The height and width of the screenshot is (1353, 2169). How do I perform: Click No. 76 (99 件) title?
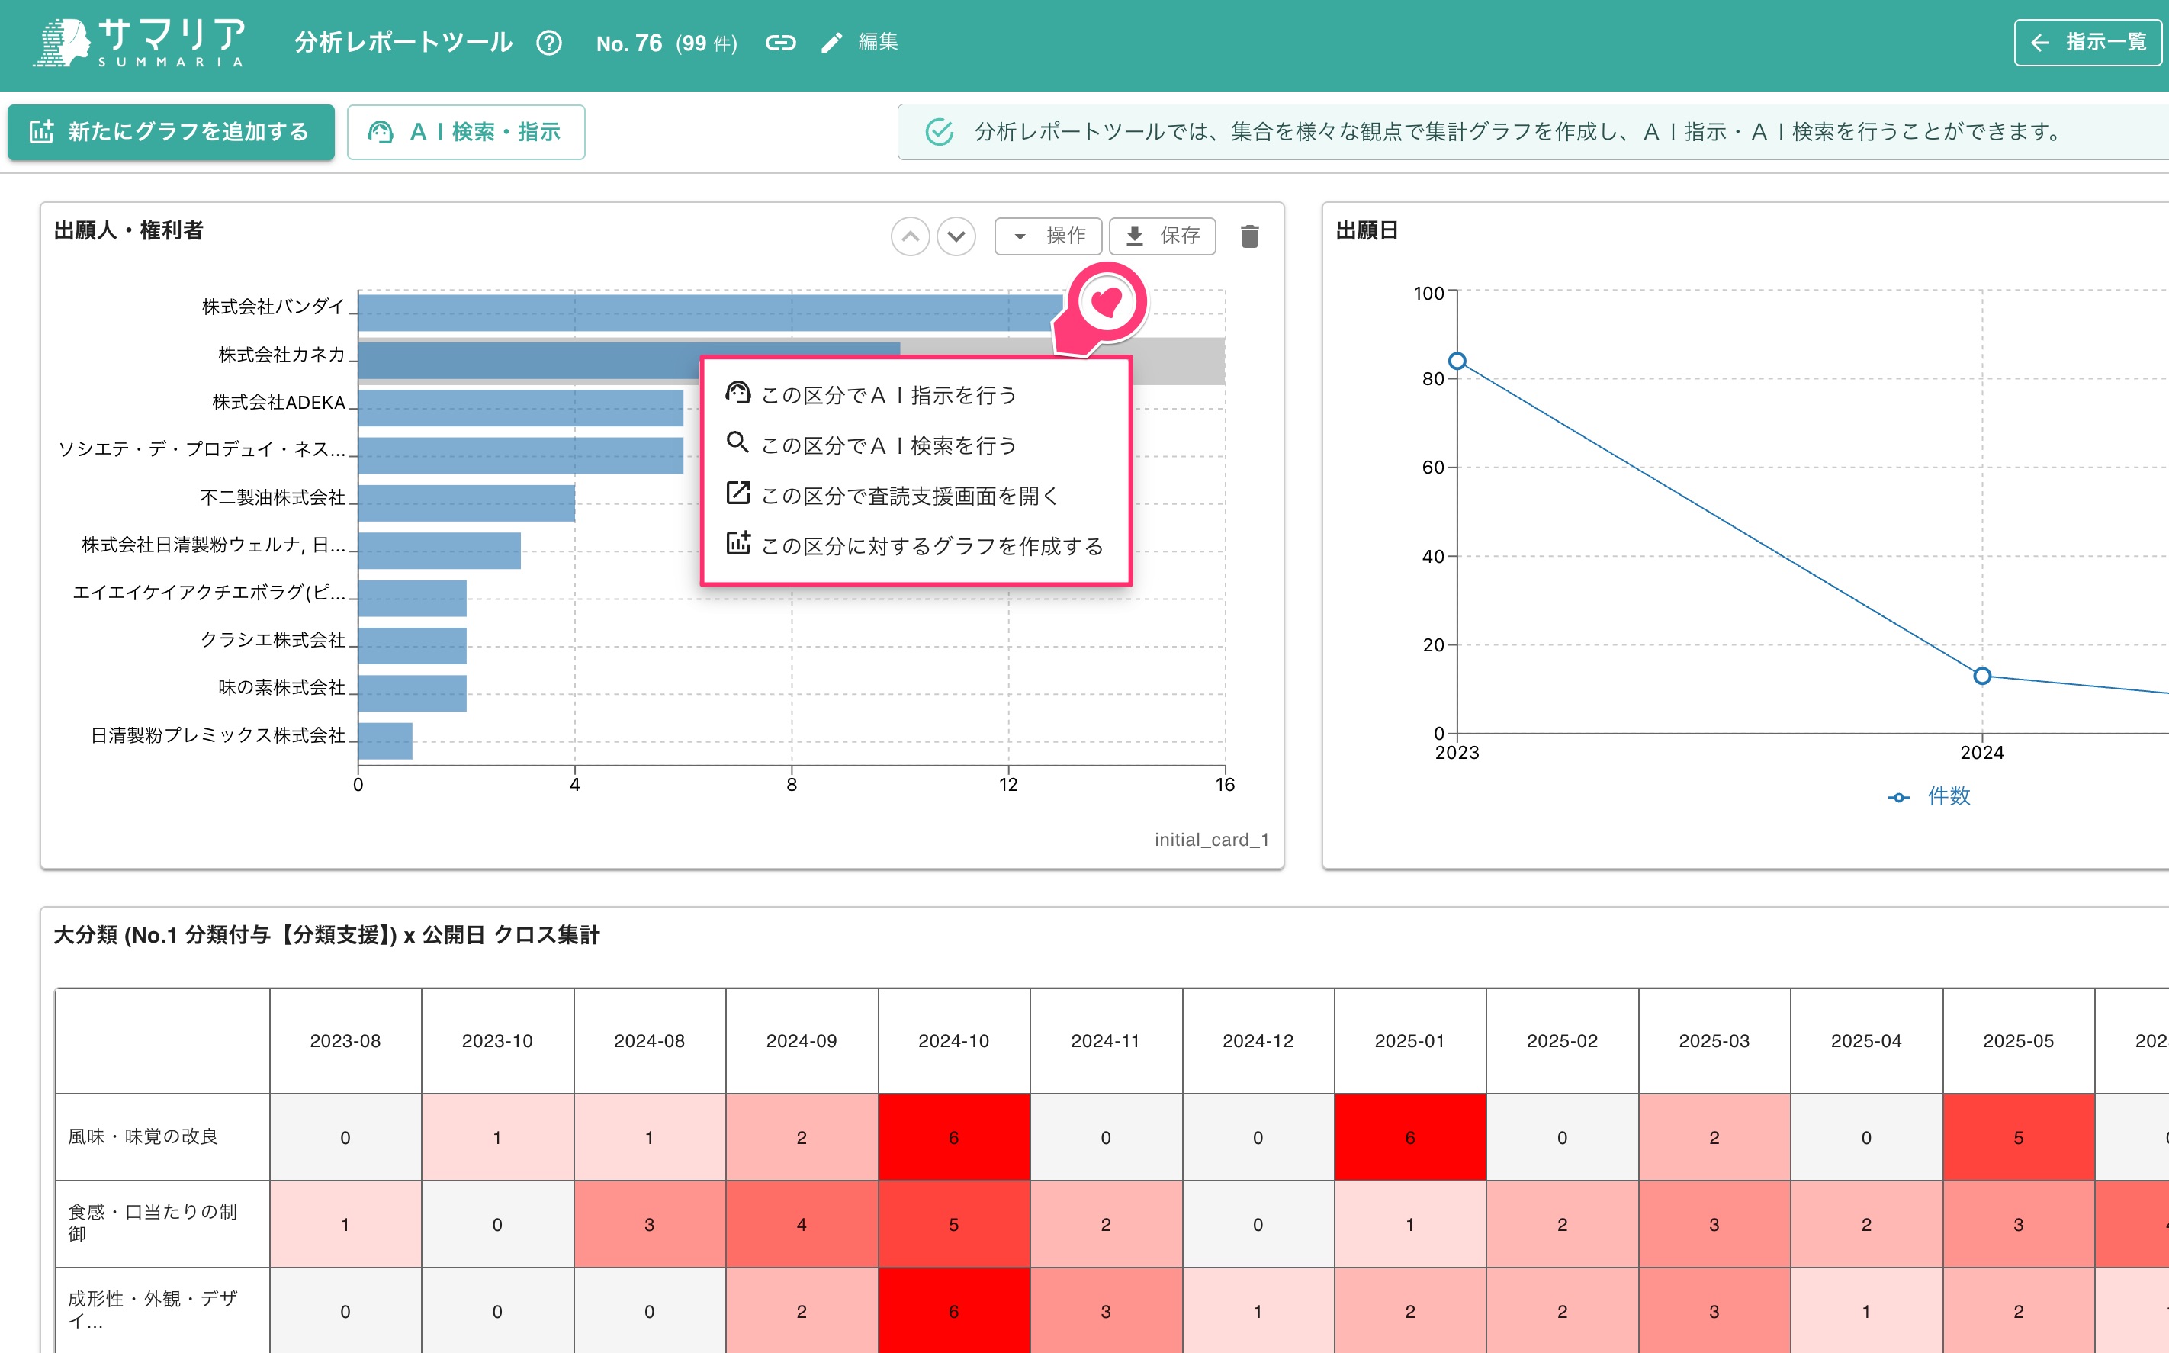coord(667,43)
